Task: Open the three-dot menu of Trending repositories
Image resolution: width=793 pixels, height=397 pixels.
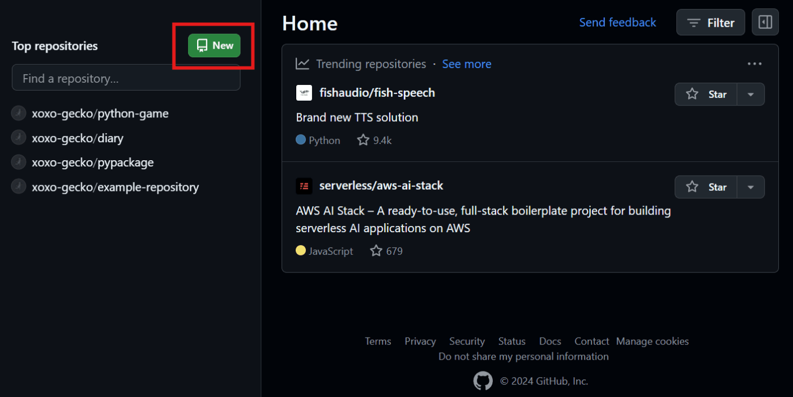Action: coord(754,64)
